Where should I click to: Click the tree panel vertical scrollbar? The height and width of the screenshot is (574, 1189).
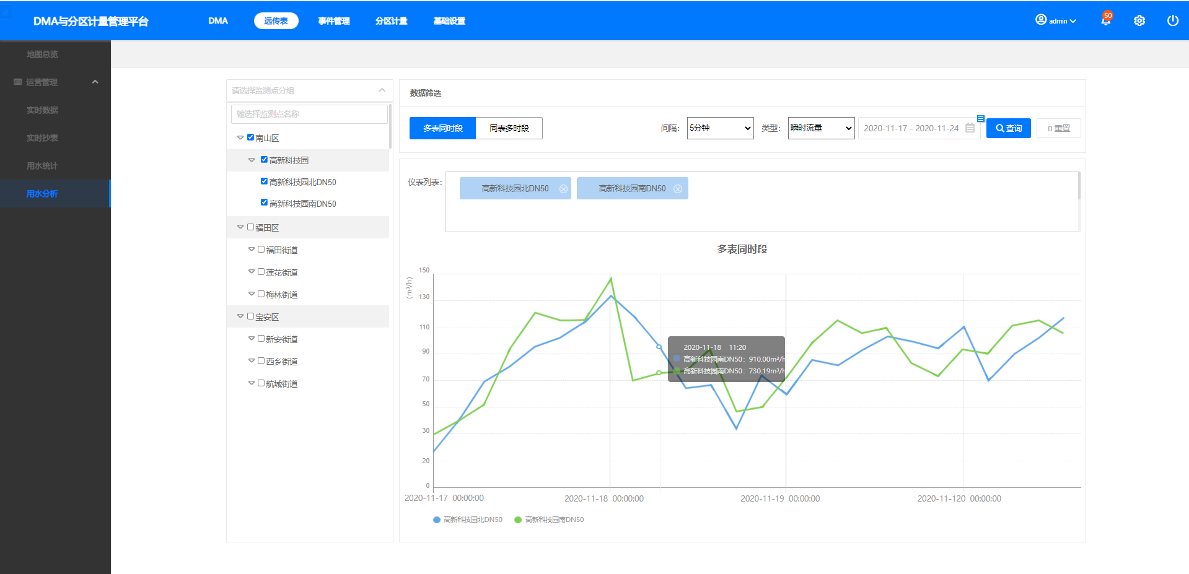coord(390,127)
